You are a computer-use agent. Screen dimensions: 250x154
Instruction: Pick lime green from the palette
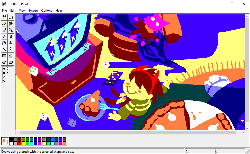coord(28,143)
